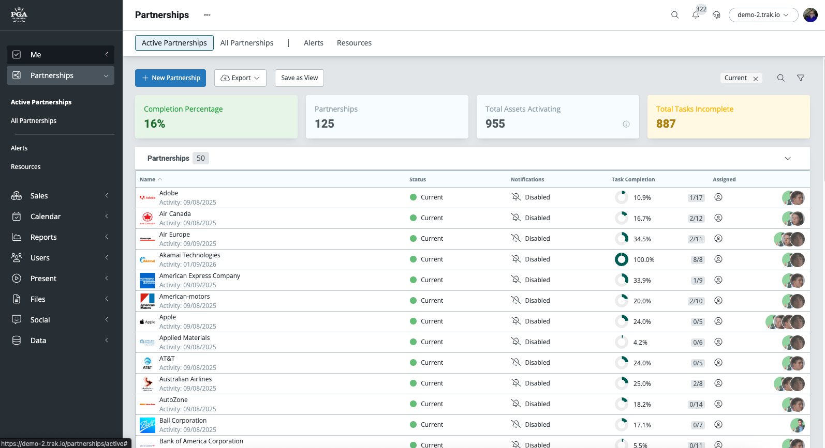Click the Ball Corporation logo
The width and height of the screenshot is (825, 448).
coord(148,425)
